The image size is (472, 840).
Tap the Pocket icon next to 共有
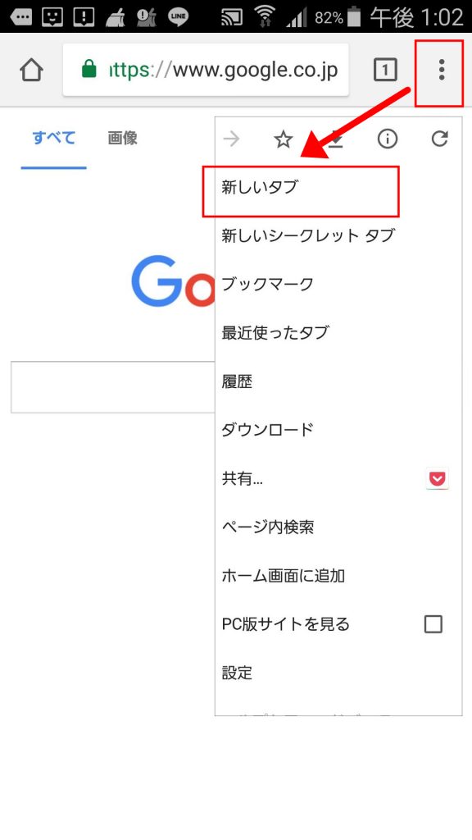coord(437,478)
